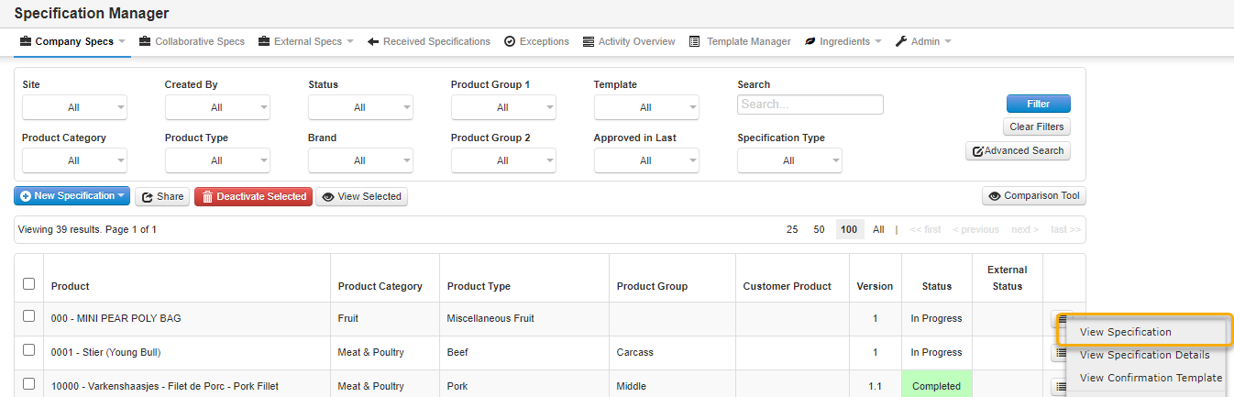Viewport: 1234px width, 397px height.
Task: Click the Clear Filters button
Action: click(1035, 127)
